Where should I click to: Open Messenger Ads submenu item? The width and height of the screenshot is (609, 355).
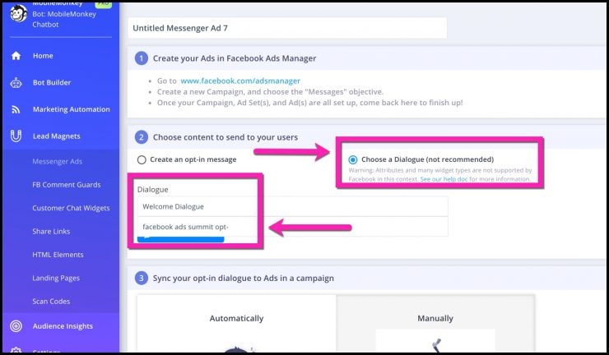[57, 161]
